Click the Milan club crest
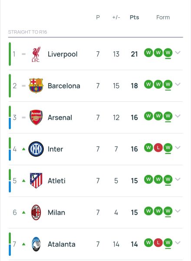 pyautogui.click(x=36, y=212)
